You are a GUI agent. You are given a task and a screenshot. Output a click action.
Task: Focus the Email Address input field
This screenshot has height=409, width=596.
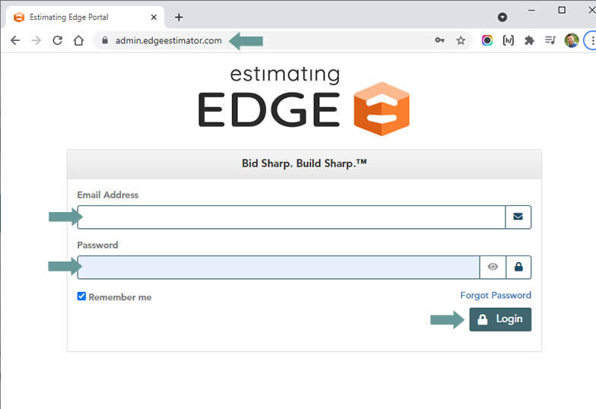[x=291, y=217]
